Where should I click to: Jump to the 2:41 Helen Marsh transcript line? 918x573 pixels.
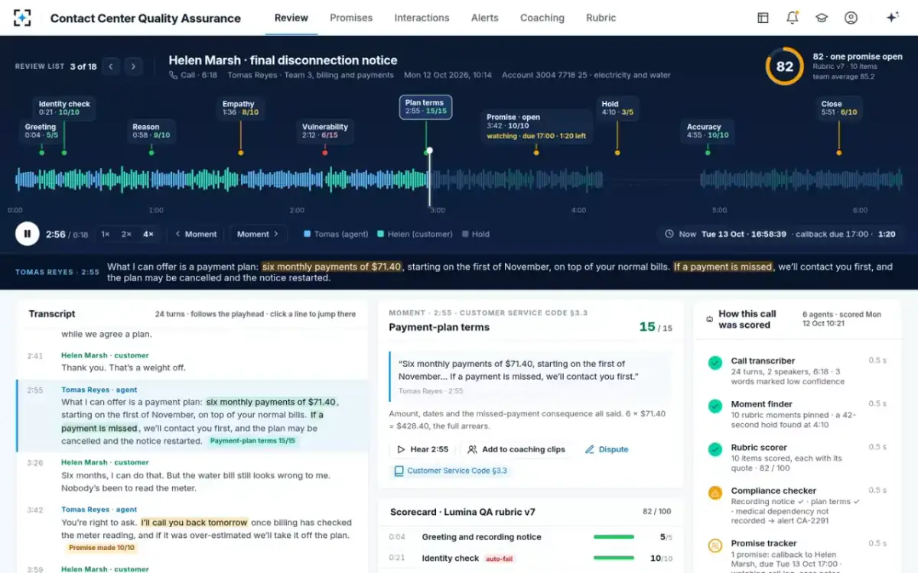tap(192, 361)
